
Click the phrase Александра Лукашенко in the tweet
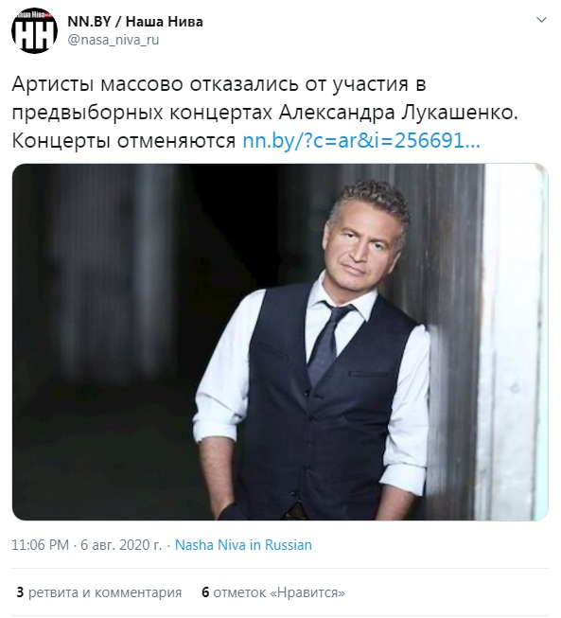click(398, 114)
